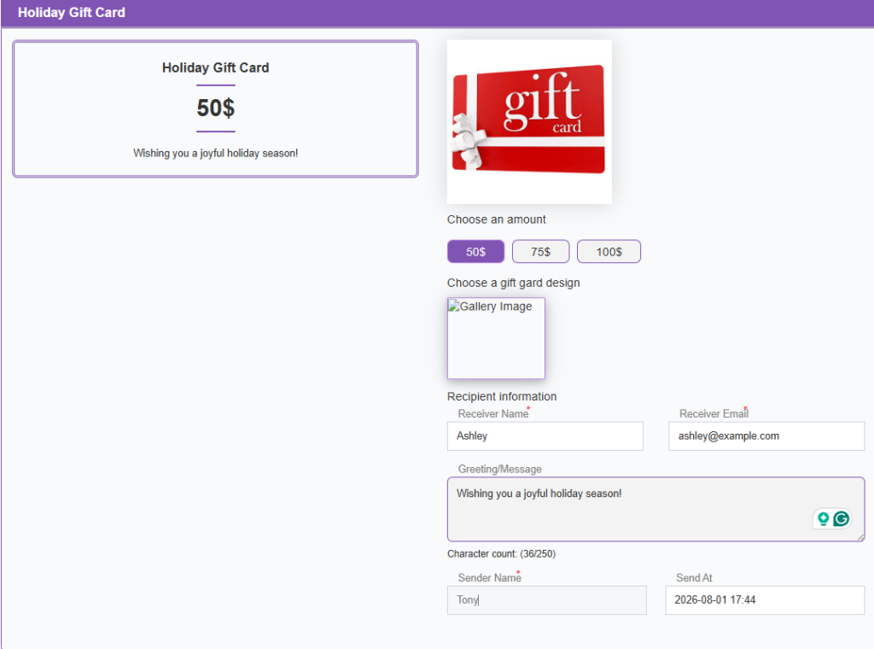Click the preview card greeting message text

tap(216, 153)
